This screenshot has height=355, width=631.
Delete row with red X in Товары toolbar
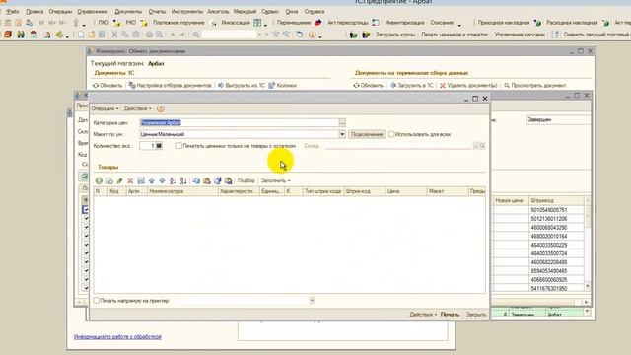coord(130,181)
